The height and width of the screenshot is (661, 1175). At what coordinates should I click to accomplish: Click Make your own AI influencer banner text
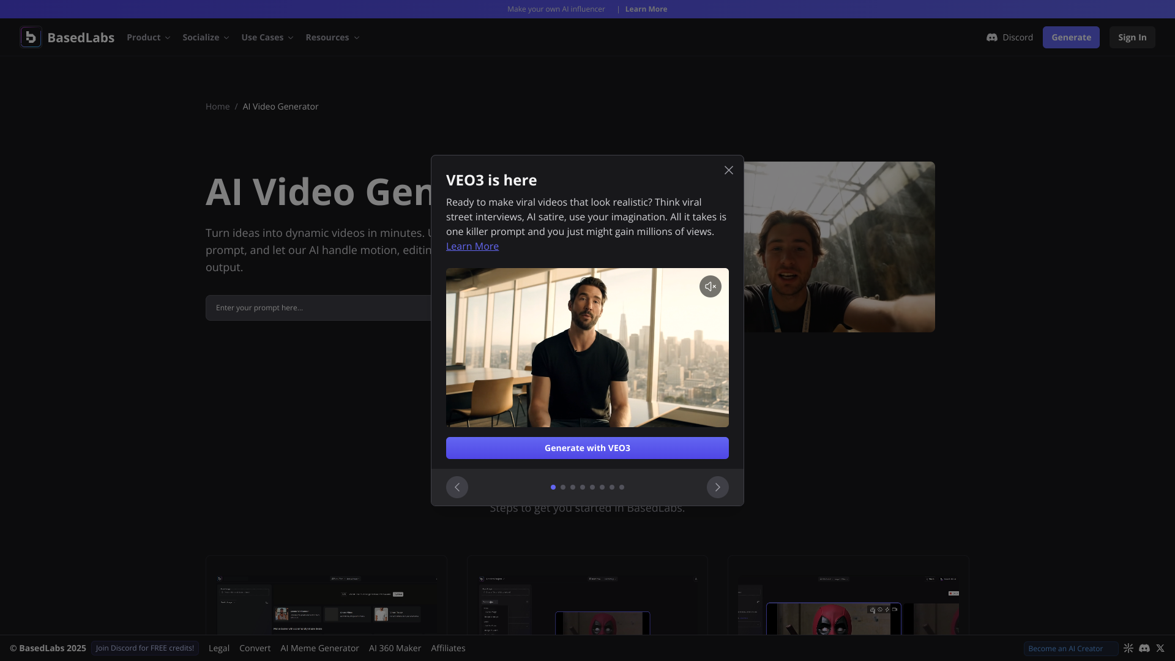click(x=556, y=9)
